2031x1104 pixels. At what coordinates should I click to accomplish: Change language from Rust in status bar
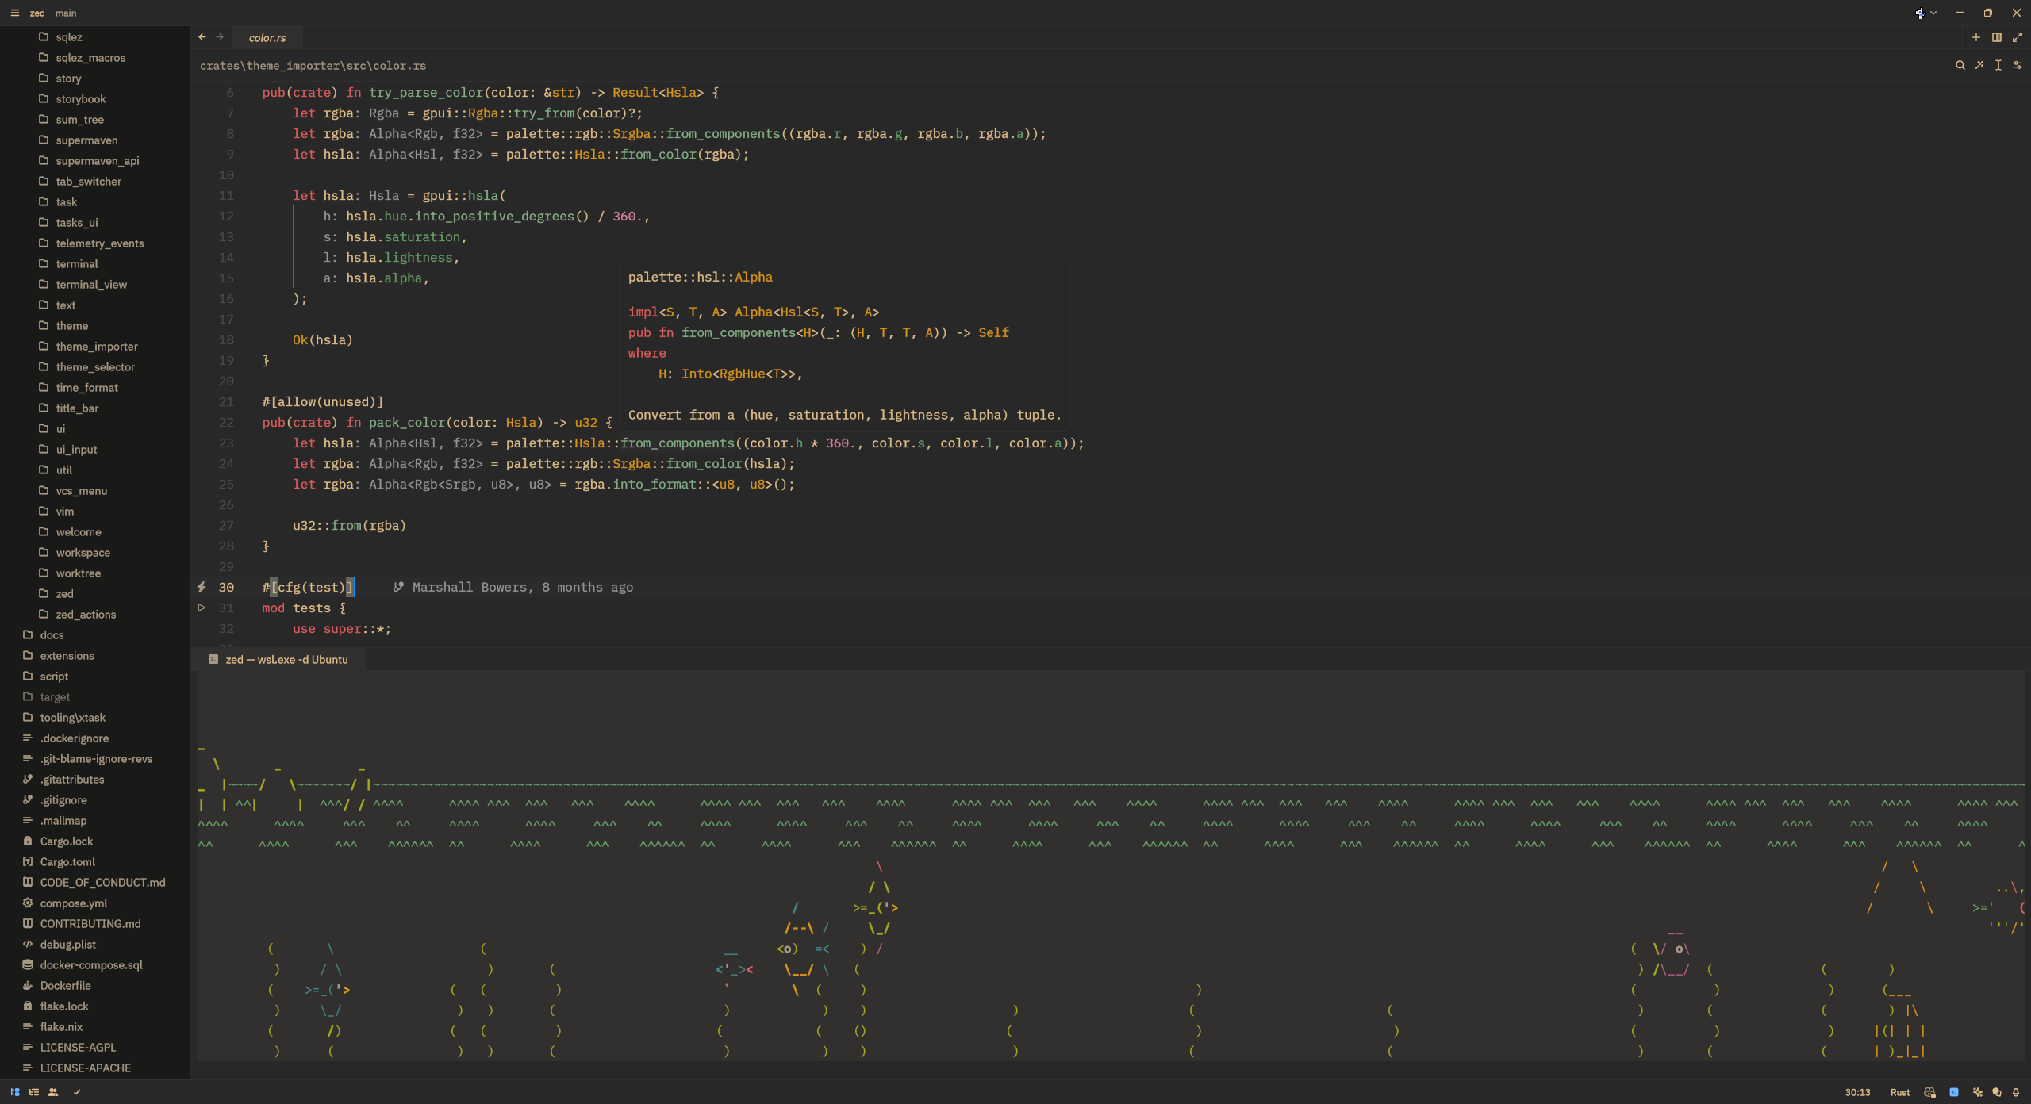(1899, 1092)
